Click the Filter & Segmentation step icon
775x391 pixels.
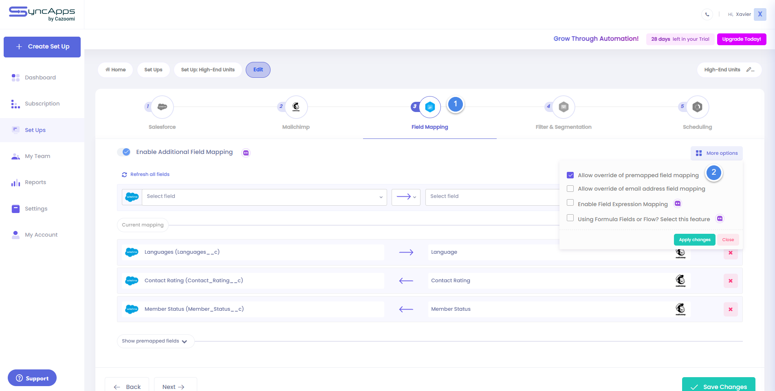coord(563,107)
